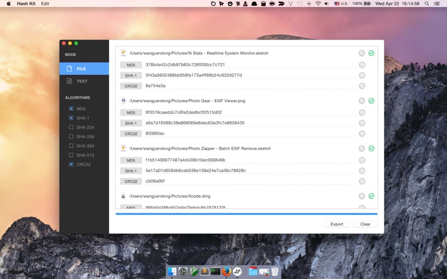The image size is (447, 279).
Task: Click MD5 label in N Stats section
Action: 131,65
